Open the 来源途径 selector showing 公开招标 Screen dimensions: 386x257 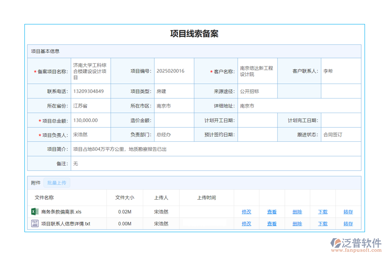click(257, 91)
